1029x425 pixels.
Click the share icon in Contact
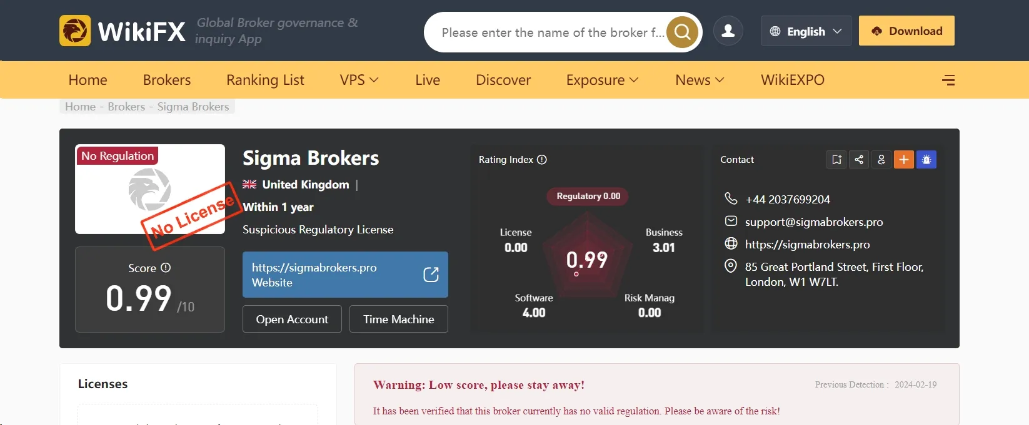(859, 160)
